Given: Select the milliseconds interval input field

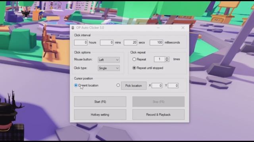Looking at the screenshot, I should 156,43.
